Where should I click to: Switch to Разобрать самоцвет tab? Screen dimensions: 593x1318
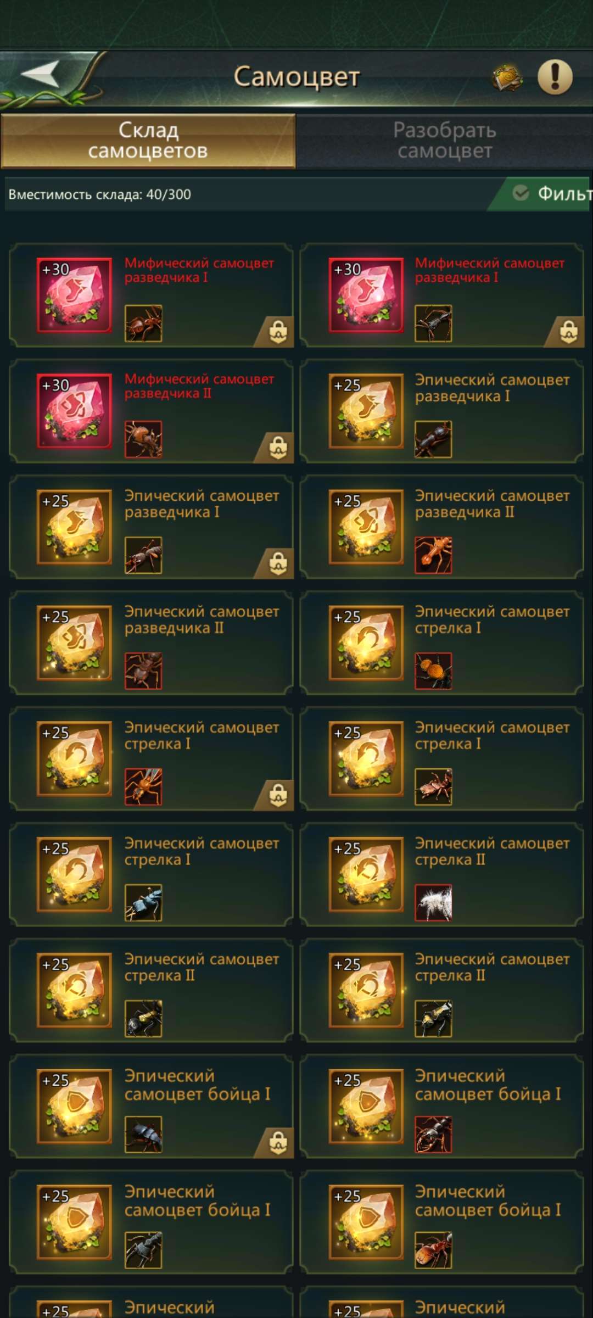(x=445, y=141)
